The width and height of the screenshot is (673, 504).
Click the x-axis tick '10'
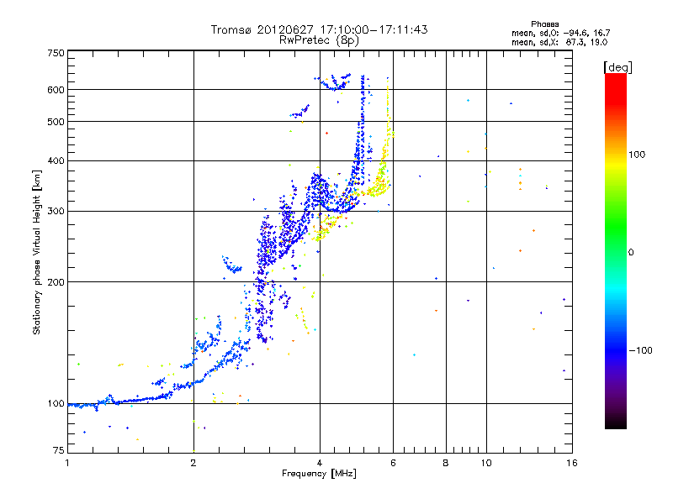[486, 463]
